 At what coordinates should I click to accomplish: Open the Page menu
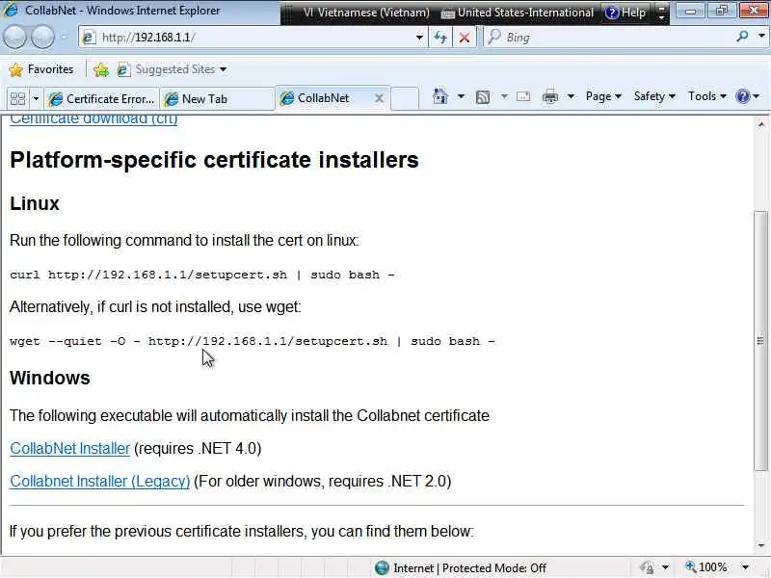603,96
